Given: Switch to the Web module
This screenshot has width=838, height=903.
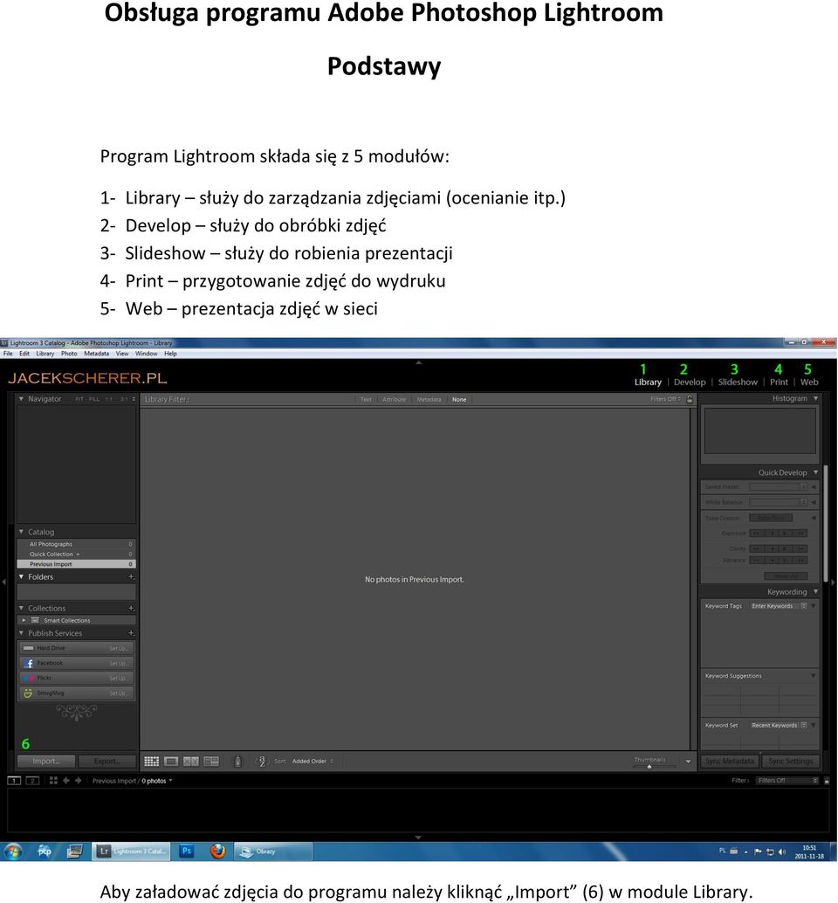Looking at the screenshot, I should [x=809, y=382].
